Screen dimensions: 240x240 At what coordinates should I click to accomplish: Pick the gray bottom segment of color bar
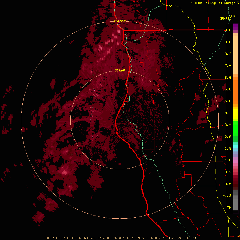click(235, 204)
